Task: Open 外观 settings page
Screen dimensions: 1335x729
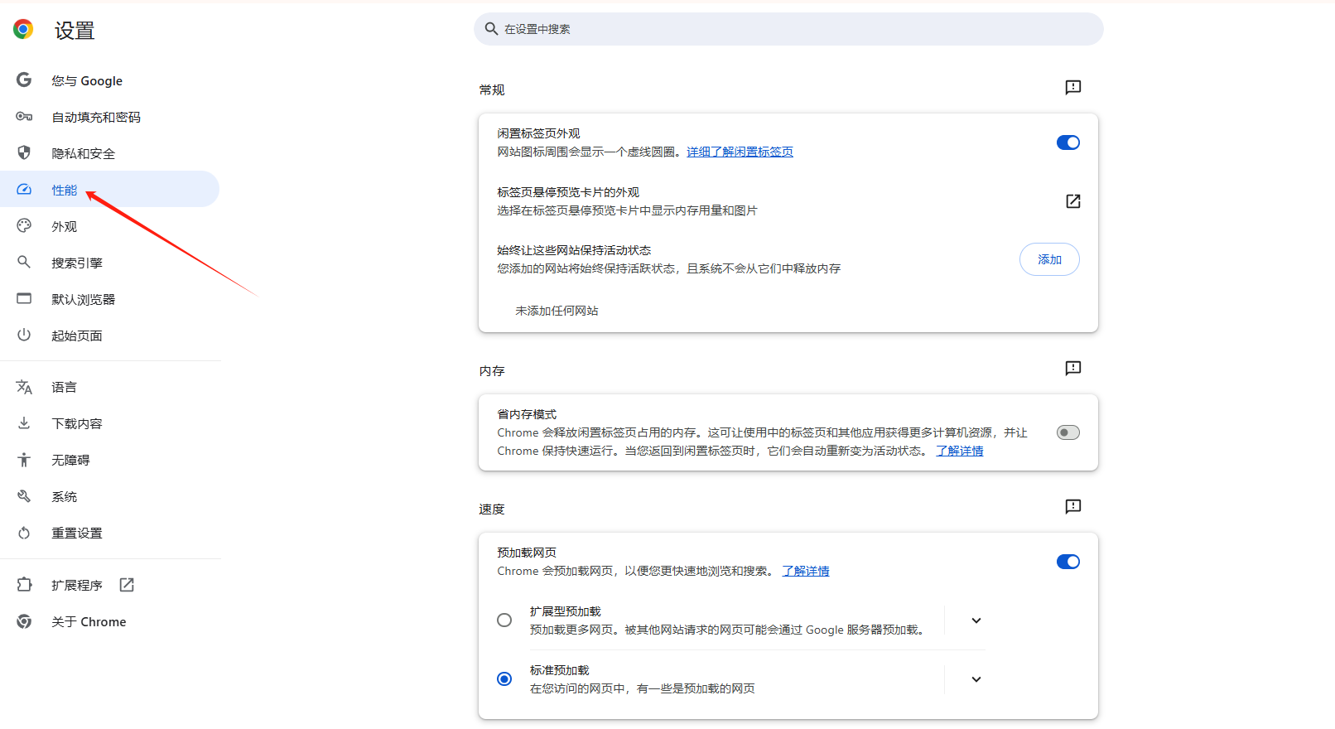Action: point(109,226)
